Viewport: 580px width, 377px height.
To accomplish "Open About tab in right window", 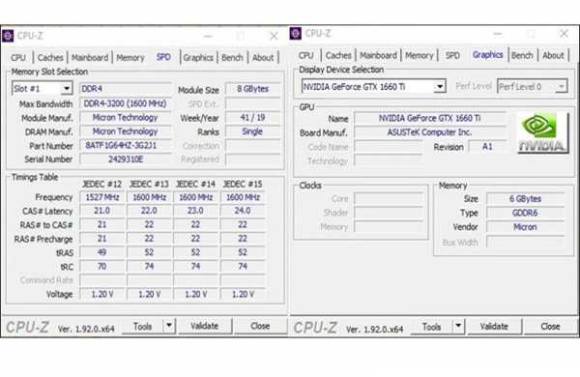I will (x=553, y=56).
